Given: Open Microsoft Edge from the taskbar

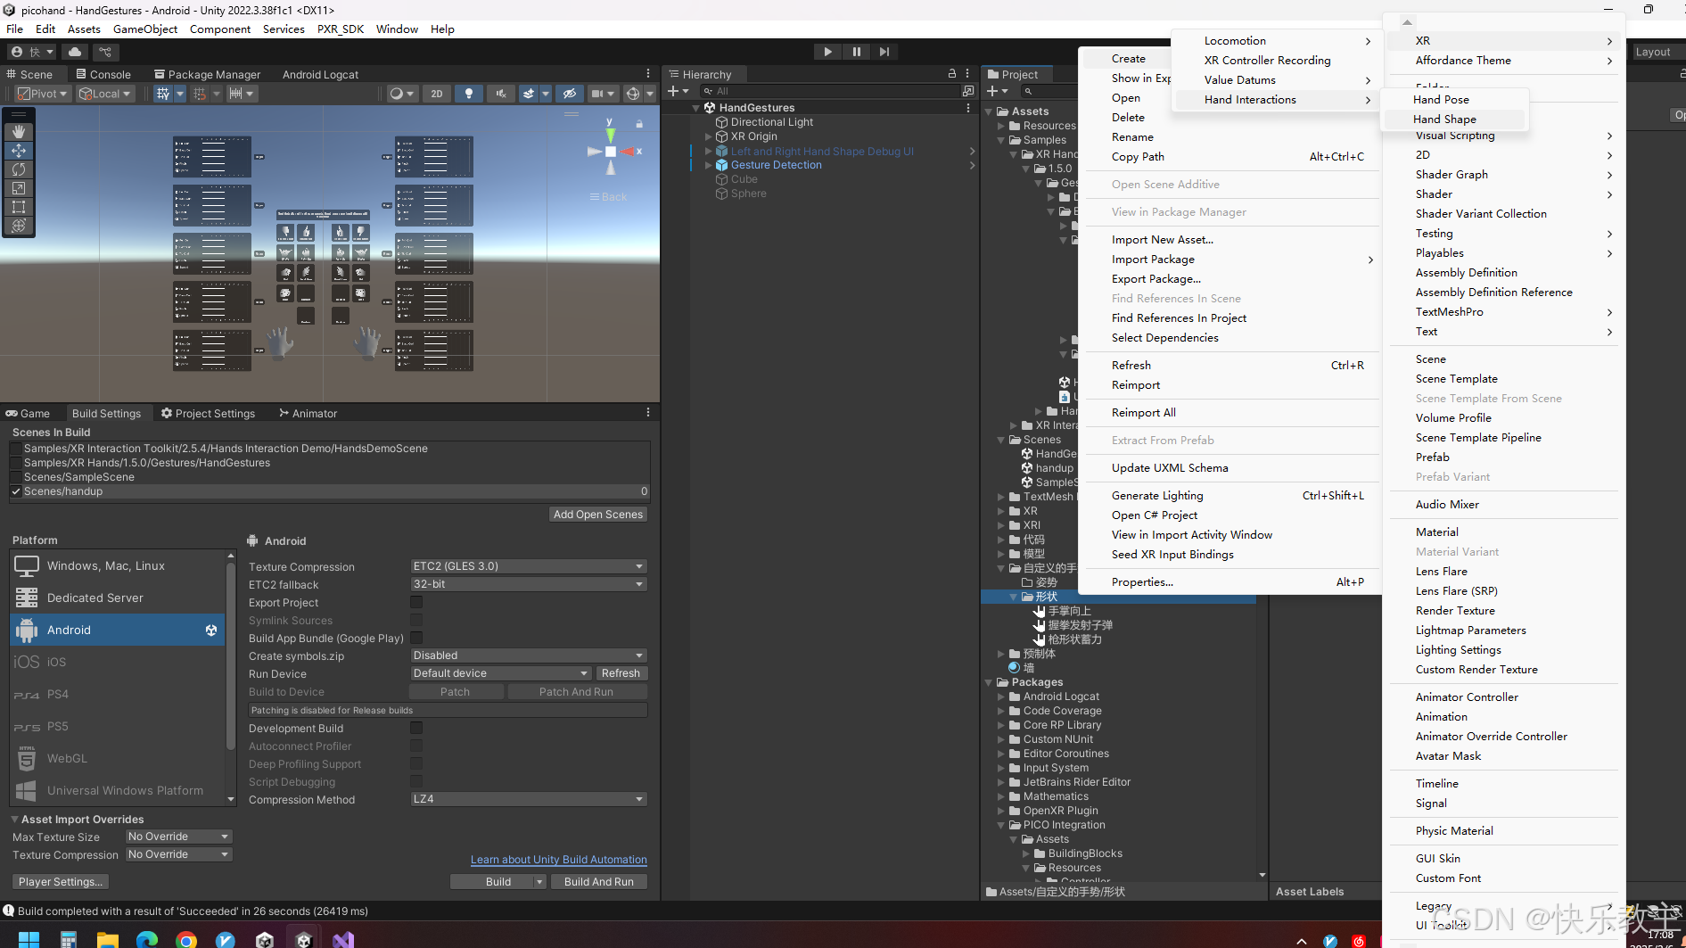Looking at the screenshot, I should [147, 940].
